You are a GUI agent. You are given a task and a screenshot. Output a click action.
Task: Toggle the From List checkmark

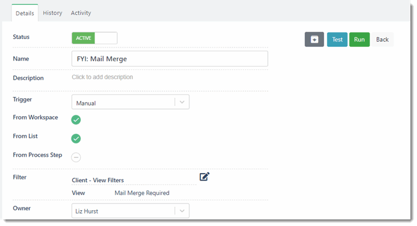click(x=76, y=139)
